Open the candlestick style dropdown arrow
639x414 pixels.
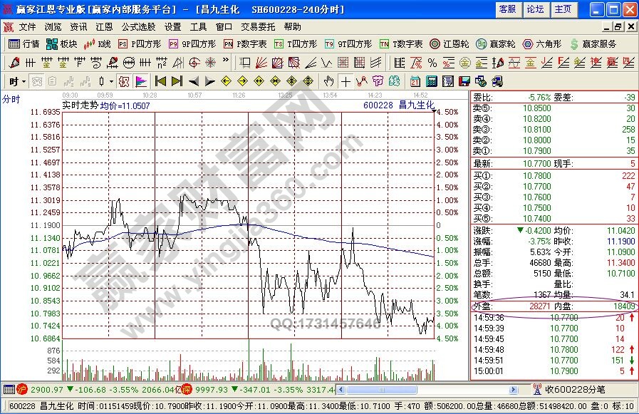[x=110, y=81]
